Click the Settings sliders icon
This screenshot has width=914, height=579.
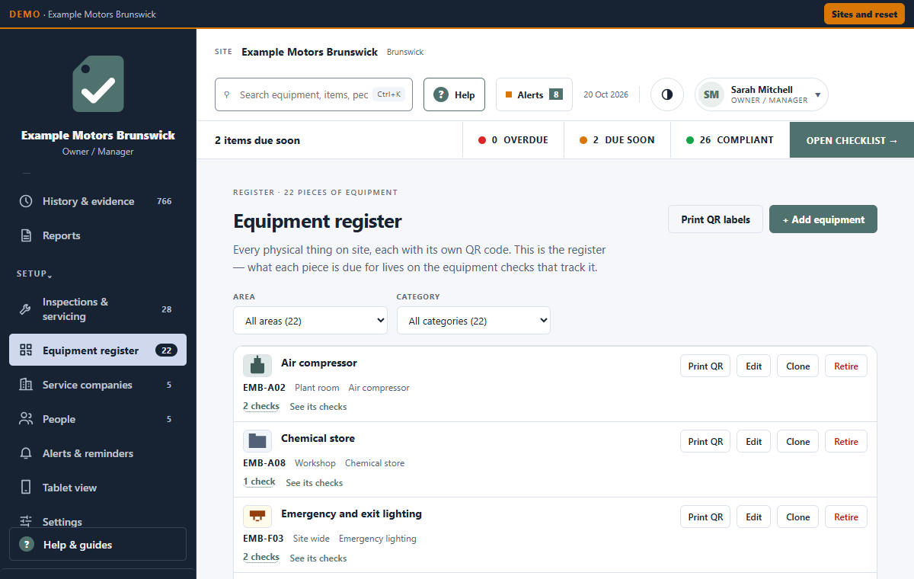(26, 521)
